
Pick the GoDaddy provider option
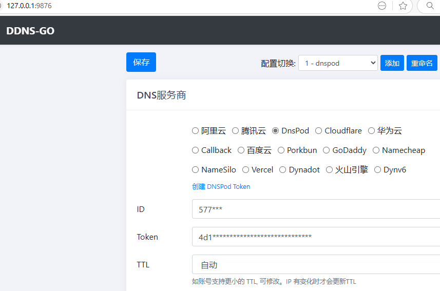326,150
